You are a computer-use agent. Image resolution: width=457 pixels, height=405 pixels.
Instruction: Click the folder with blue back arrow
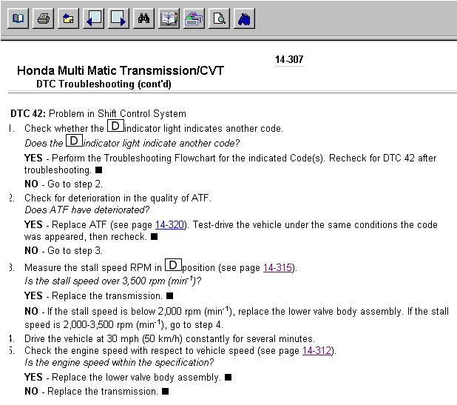point(68,19)
